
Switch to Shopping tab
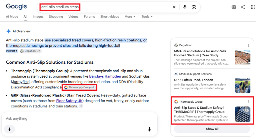(x=56, y=17)
